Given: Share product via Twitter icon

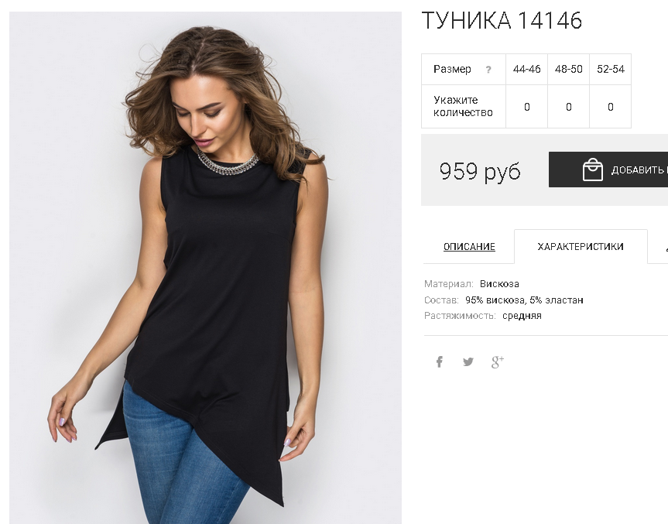Looking at the screenshot, I should (468, 362).
